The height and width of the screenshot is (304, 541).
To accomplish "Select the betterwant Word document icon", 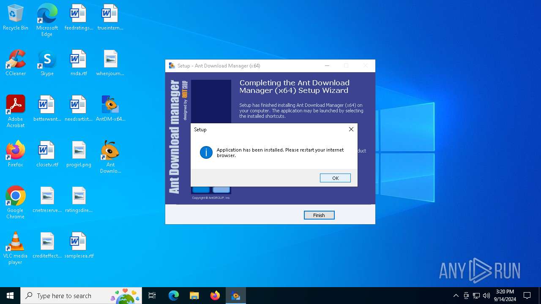I will coord(47,109).
